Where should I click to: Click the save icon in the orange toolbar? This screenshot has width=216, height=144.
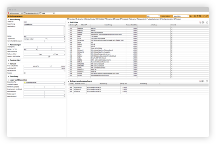pyautogui.click(x=191, y=16)
